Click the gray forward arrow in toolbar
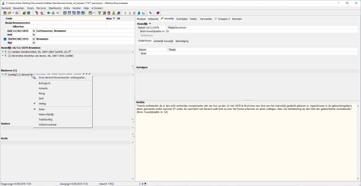Viewport: 361px width, 186px height. (58, 13)
